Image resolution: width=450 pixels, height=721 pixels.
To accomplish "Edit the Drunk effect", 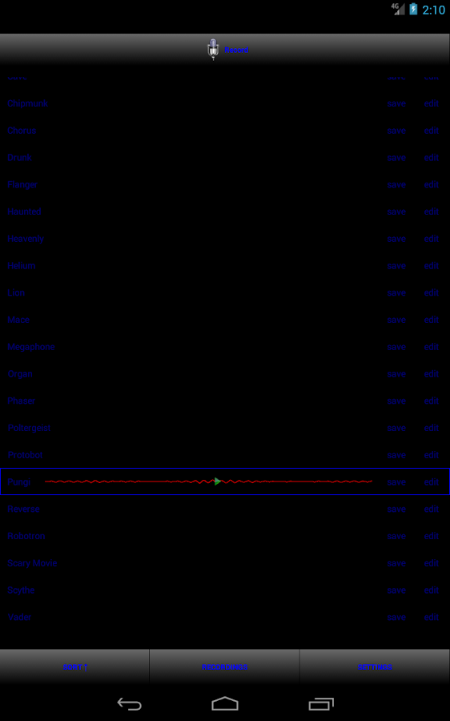I will tap(431, 158).
